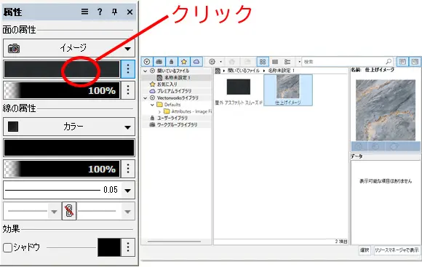
Task: Open the イメージ fill type dropdown
Action: point(69,48)
